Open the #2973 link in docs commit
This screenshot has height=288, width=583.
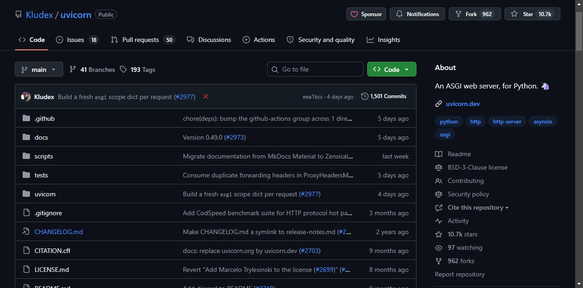pyautogui.click(x=235, y=137)
